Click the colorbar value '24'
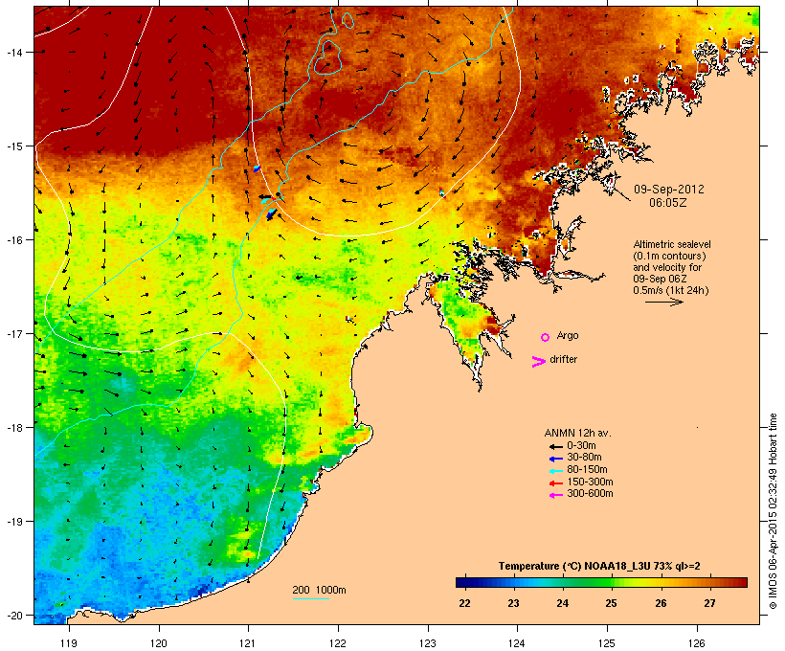The height and width of the screenshot is (651, 785). [x=563, y=603]
